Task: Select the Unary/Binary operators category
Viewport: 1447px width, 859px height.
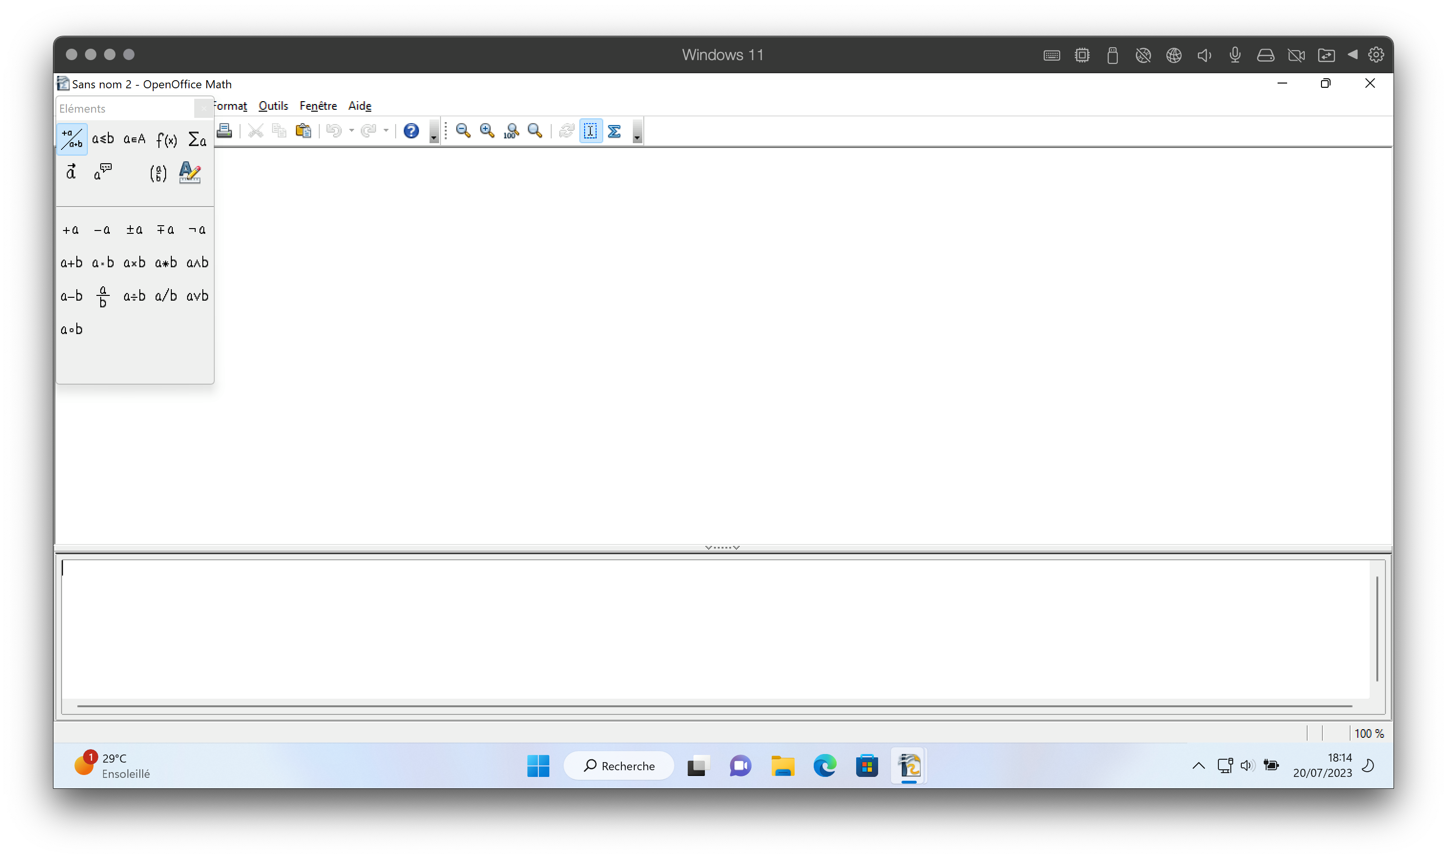Action: 72,139
